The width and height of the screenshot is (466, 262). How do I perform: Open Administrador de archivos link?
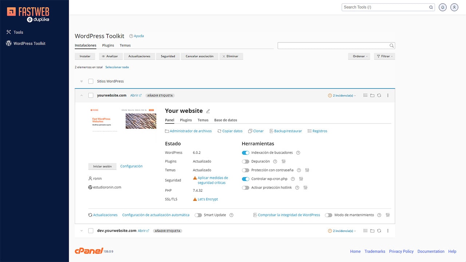pyautogui.click(x=188, y=131)
